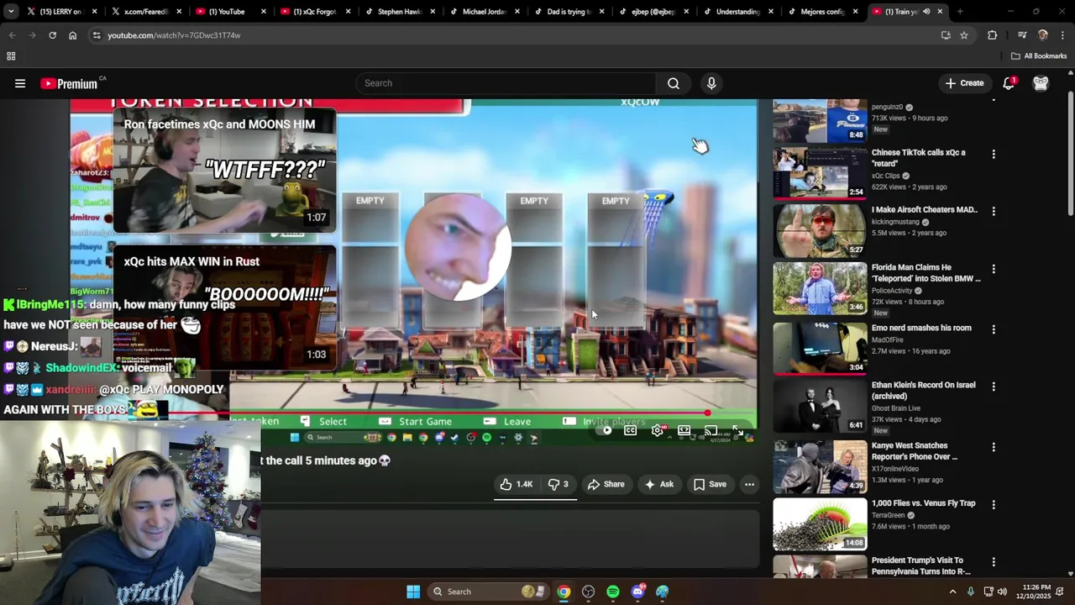Click the Ask button
Image resolution: width=1075 pixels, height=605 pixels.
pyautogui.click(x=658, y=484)
